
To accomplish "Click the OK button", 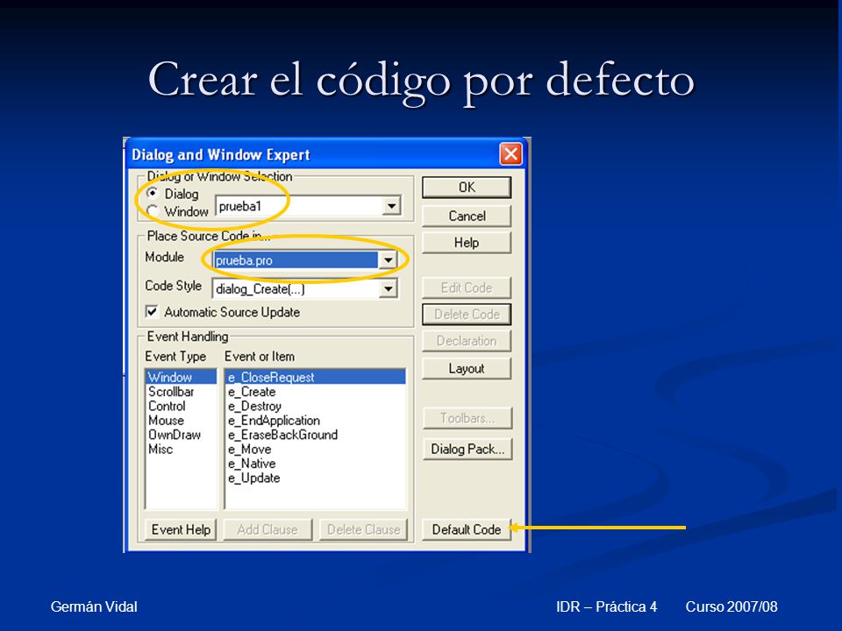I will click(467, 188).
